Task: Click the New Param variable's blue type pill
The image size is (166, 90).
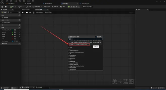Action: [x=13, y=41]
